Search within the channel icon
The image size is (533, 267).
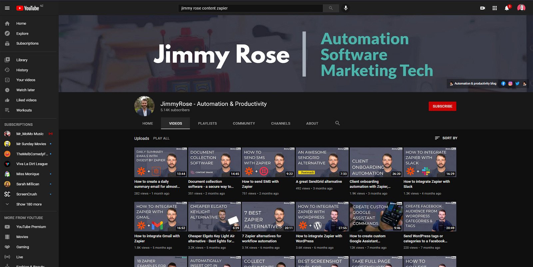point(337,123)
